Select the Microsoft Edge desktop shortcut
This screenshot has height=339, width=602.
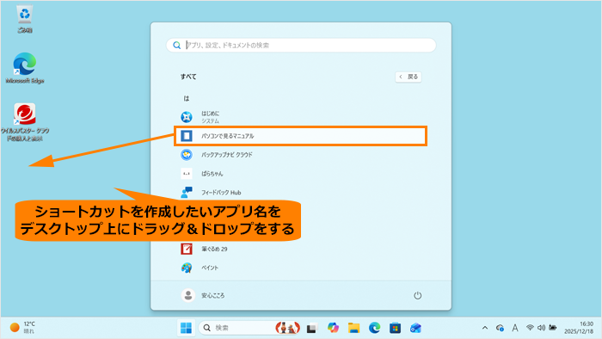point(25,68)
